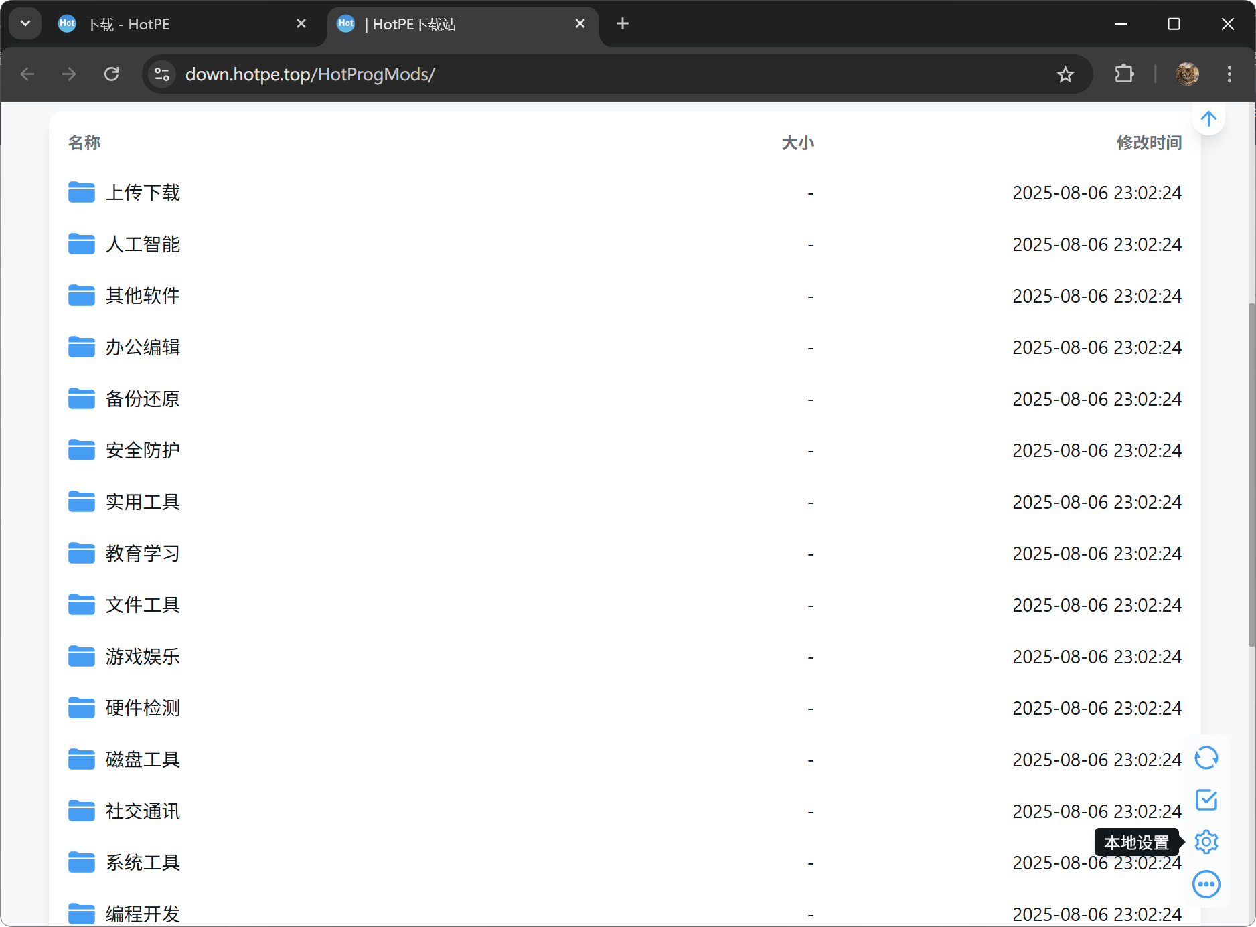Toggle the multi-select checkbox floating icon

(1206, 800)
